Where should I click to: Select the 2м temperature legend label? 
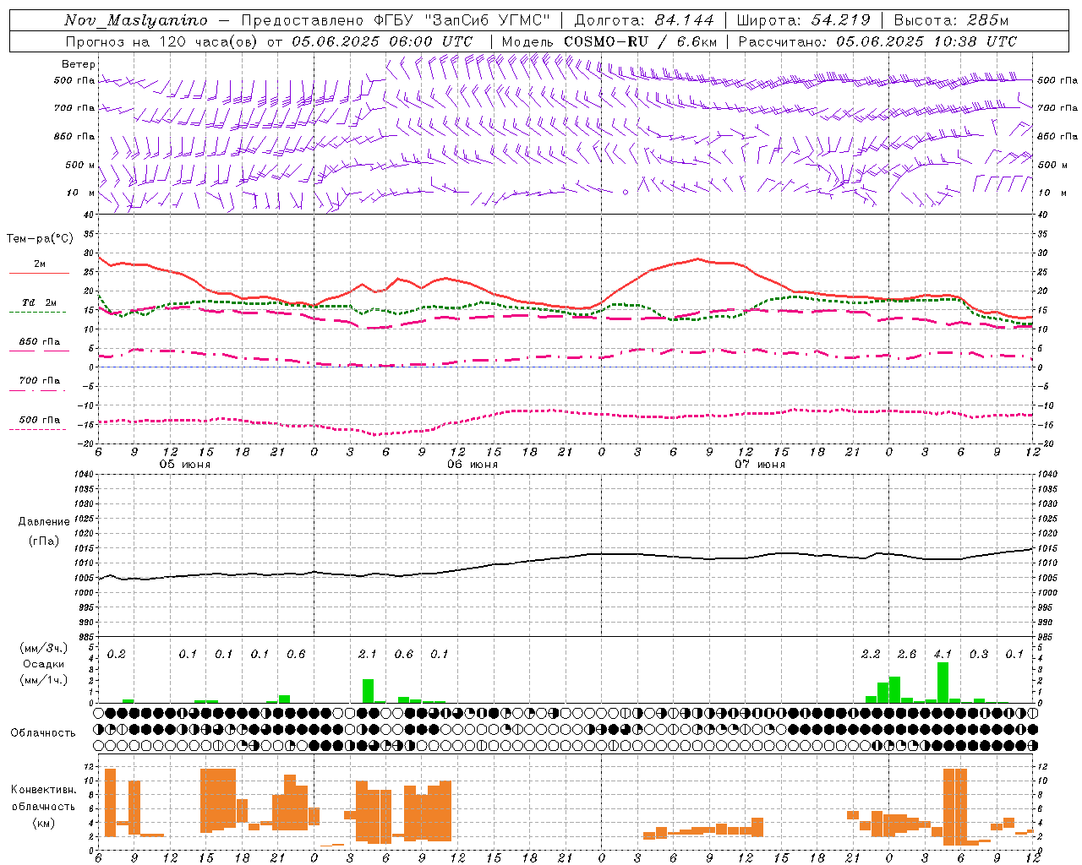click(40, 264)
